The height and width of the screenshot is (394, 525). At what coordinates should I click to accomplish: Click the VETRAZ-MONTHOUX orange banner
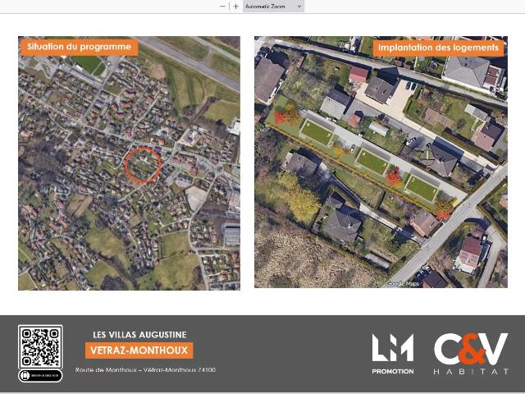139,350
